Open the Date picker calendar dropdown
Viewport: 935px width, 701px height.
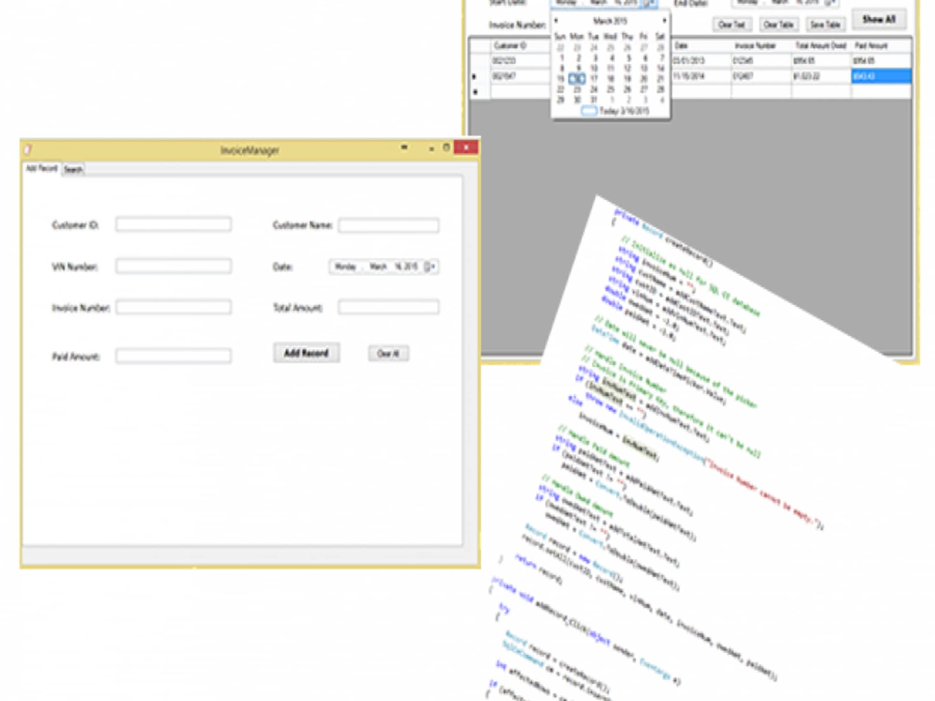coord(431,267)
